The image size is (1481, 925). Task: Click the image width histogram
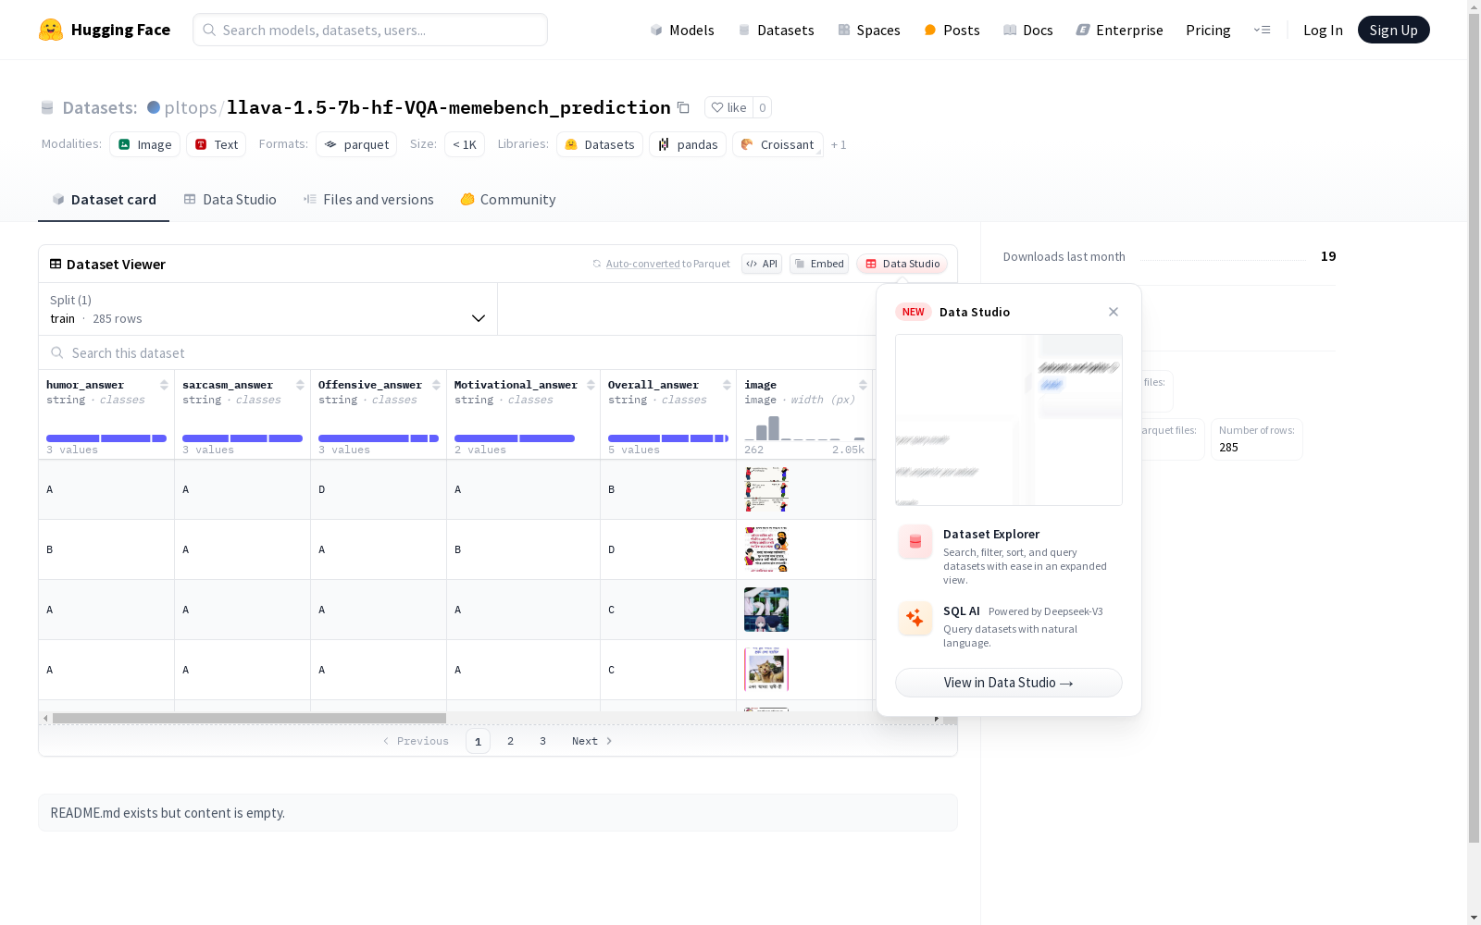point(804,427)
